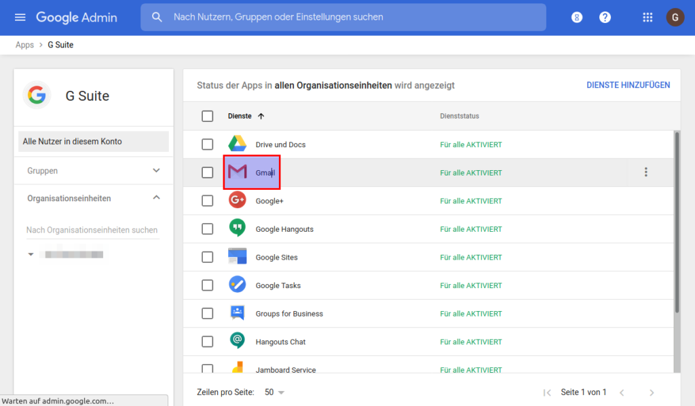Click the search field for Nutzer, Gruppen
The height and width of the screenshot is (406, 695).
tap(343, 17)
